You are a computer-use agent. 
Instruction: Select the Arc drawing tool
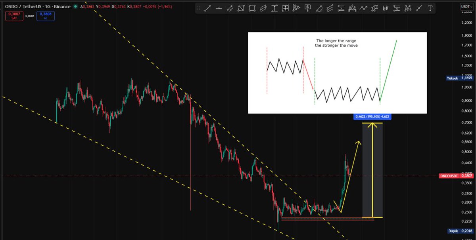tap(319, 8)
